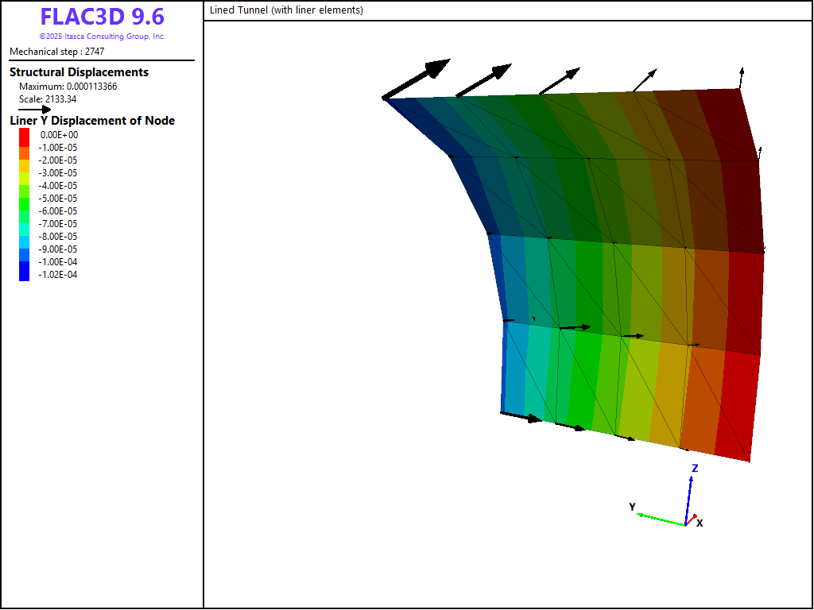
Task: Click the scale reference arrow in legend
Action: (x=34, y=110)
